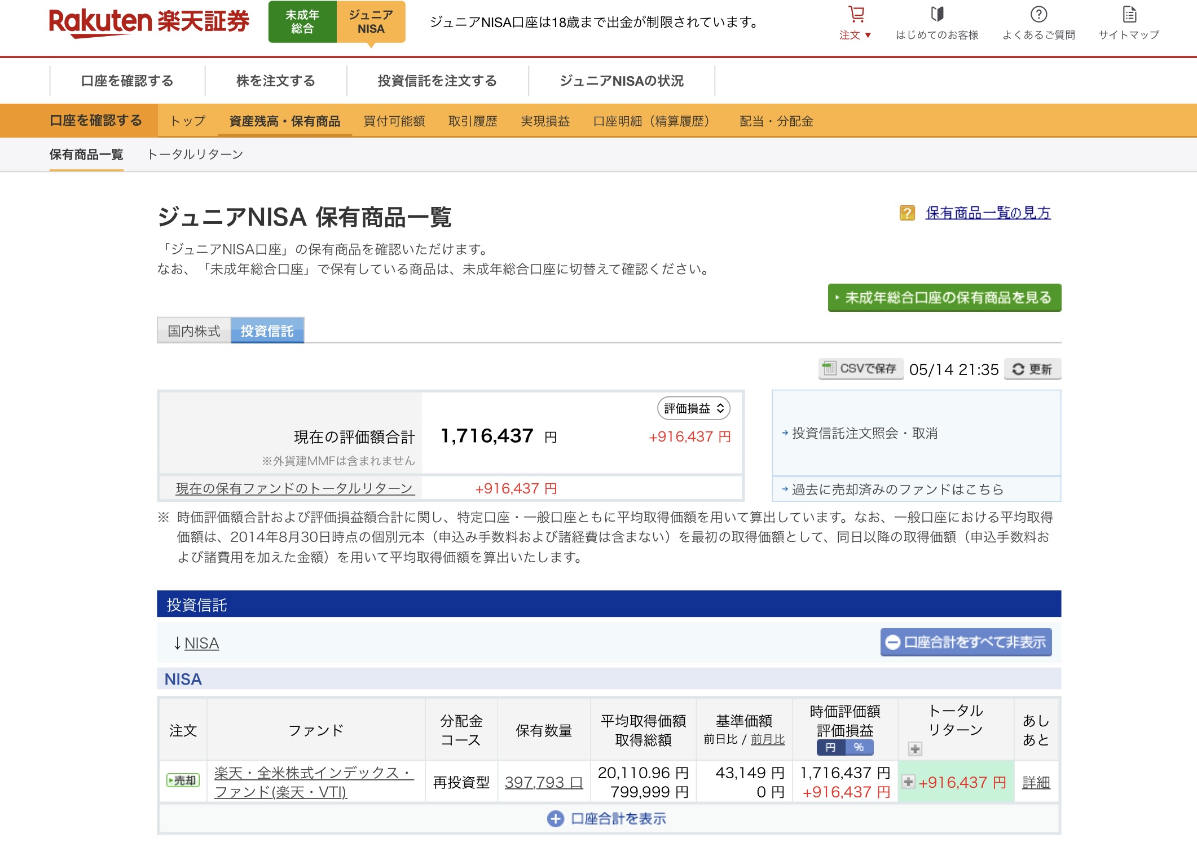This screenshot has height=847, width=1197.
Task: Open the 詳細 link in あしあと column
Action: pos(1036,782)
